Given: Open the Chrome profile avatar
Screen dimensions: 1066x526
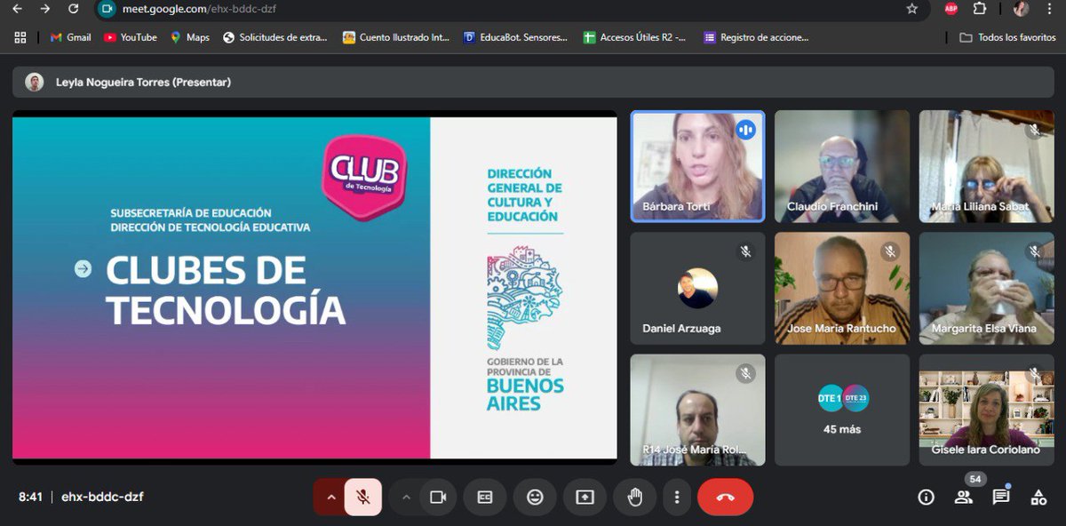Looking at the screenshot, I should point(1021,9).
